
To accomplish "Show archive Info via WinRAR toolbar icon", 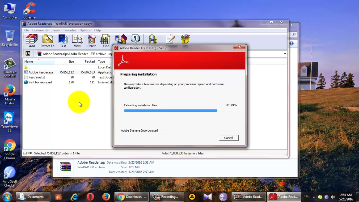I will click(x=135, y=39).
